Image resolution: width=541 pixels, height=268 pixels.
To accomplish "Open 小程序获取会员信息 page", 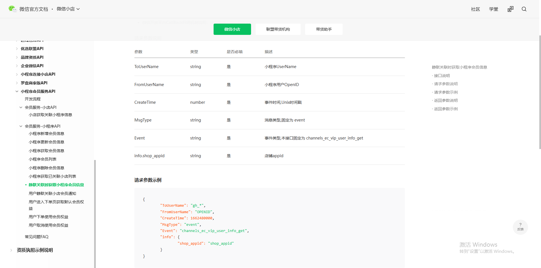I will pos(46,151).
